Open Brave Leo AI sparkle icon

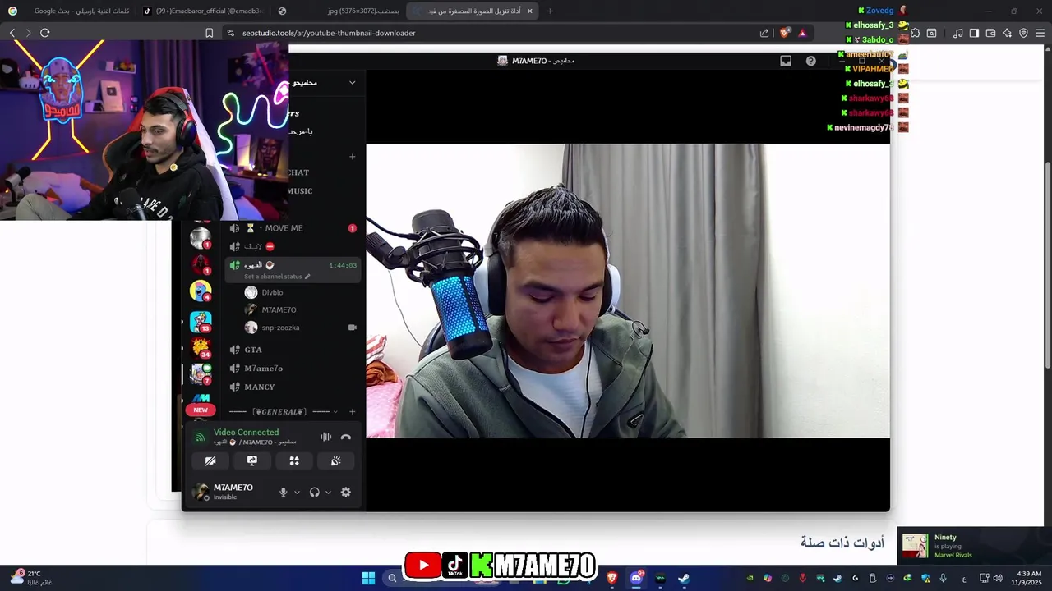pyautogui.click(x=1007, y=33)
